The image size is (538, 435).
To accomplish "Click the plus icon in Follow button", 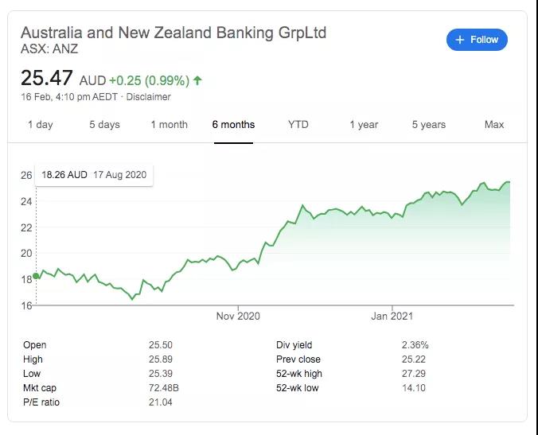I will [x=460, y=40].
